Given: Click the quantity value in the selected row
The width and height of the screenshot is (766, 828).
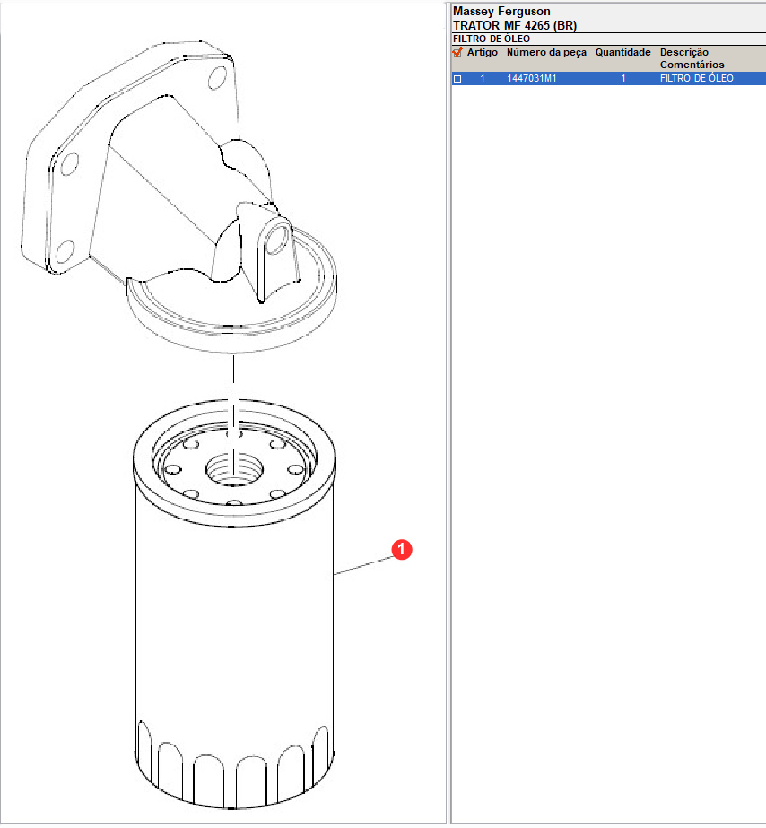Looking at the screenshot, I should click(623, 79).
